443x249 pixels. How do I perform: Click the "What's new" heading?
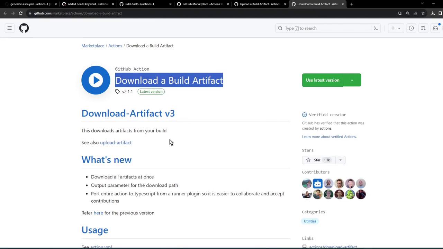[x=107, y=160]
